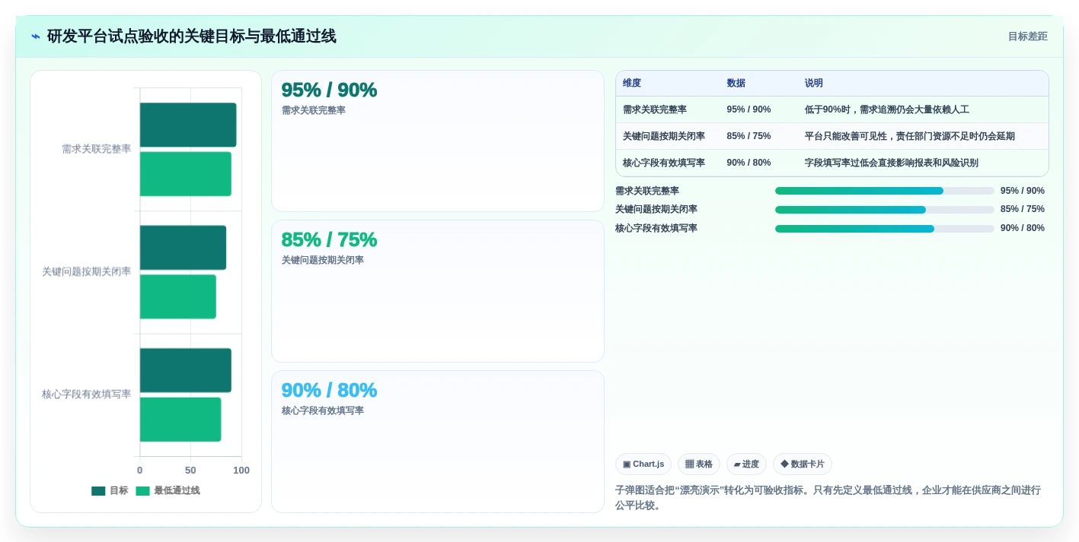Click the 关键问题按期关闭率 target bar in chart
The image size is (1079, 542).
pyautogui.click(x=183, y=248)
